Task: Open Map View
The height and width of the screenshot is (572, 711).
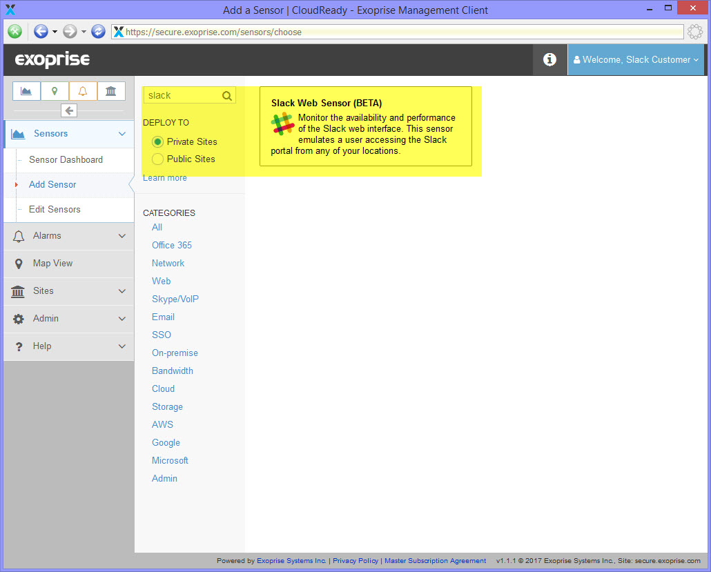Action: 69,264
